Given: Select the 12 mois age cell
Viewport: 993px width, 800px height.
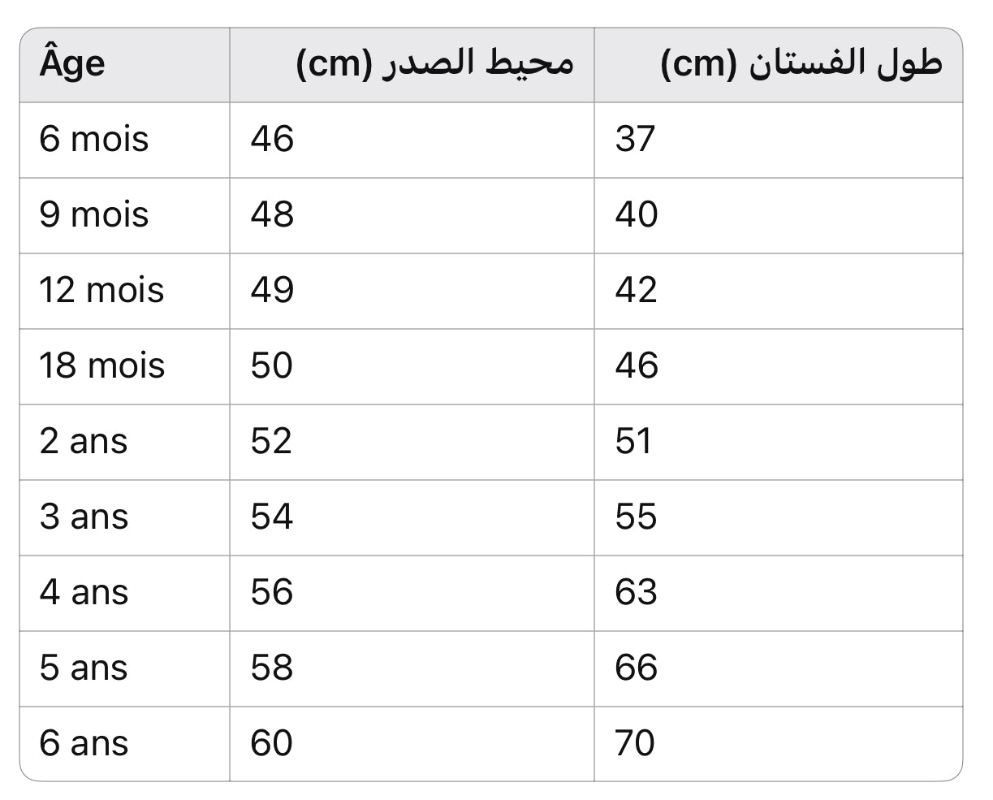Looking at the screenshot, I should [101, 291].
